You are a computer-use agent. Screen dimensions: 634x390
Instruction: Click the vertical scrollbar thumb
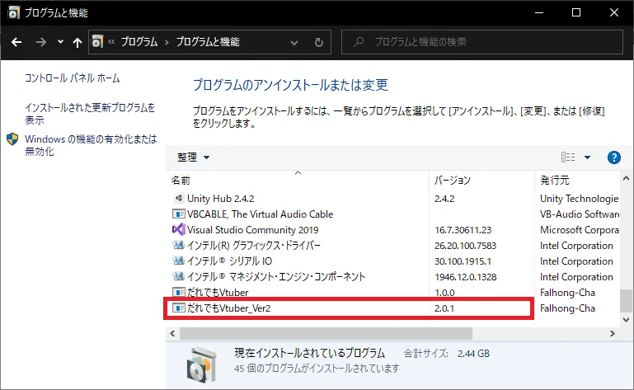coord(627,301)
